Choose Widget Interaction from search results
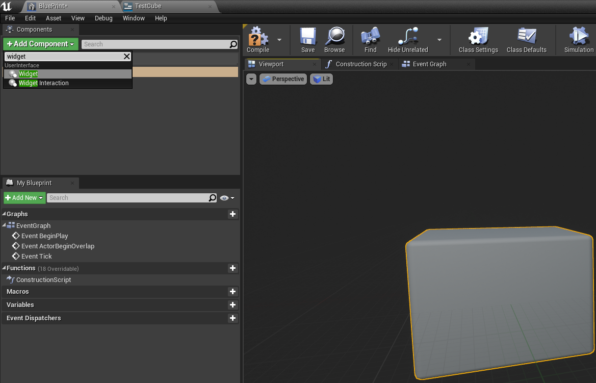This screenshot has height=383, width=596. click(68, 83)
